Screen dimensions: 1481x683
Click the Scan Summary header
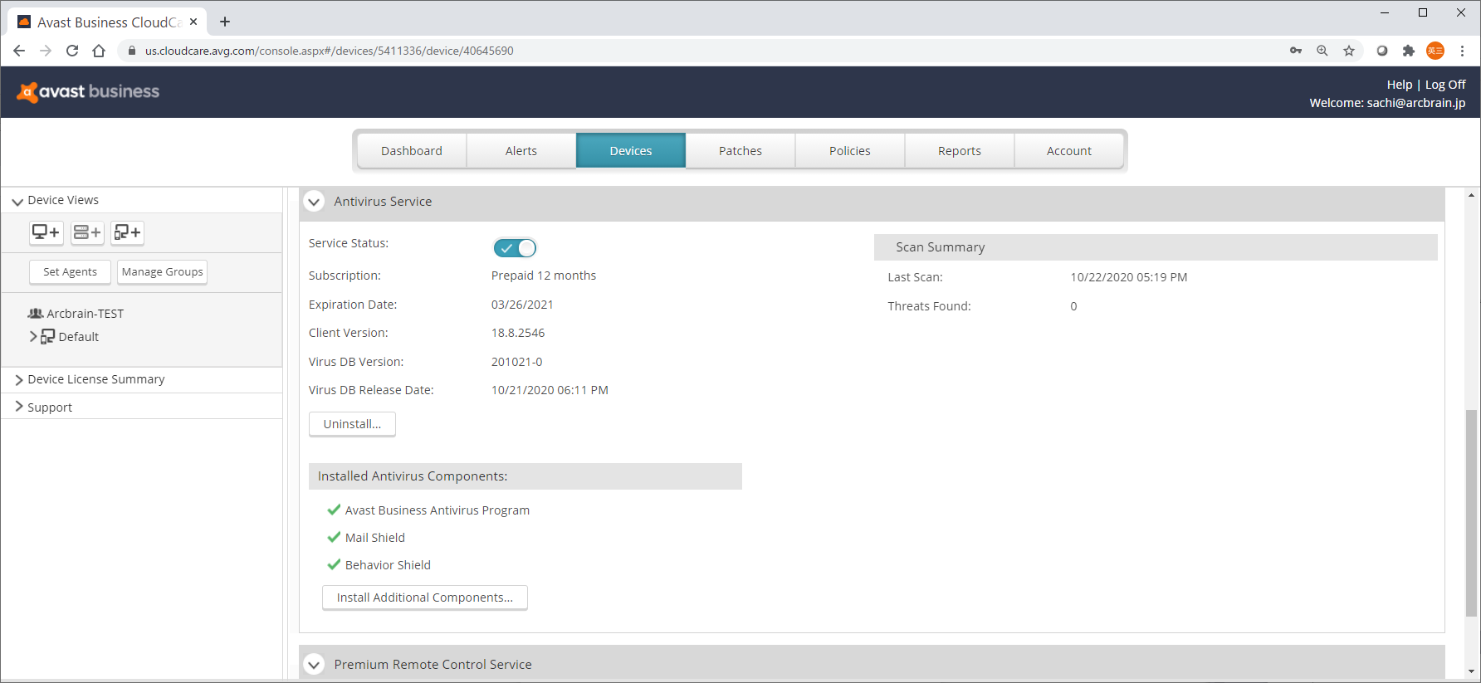tap(1156, 247)
